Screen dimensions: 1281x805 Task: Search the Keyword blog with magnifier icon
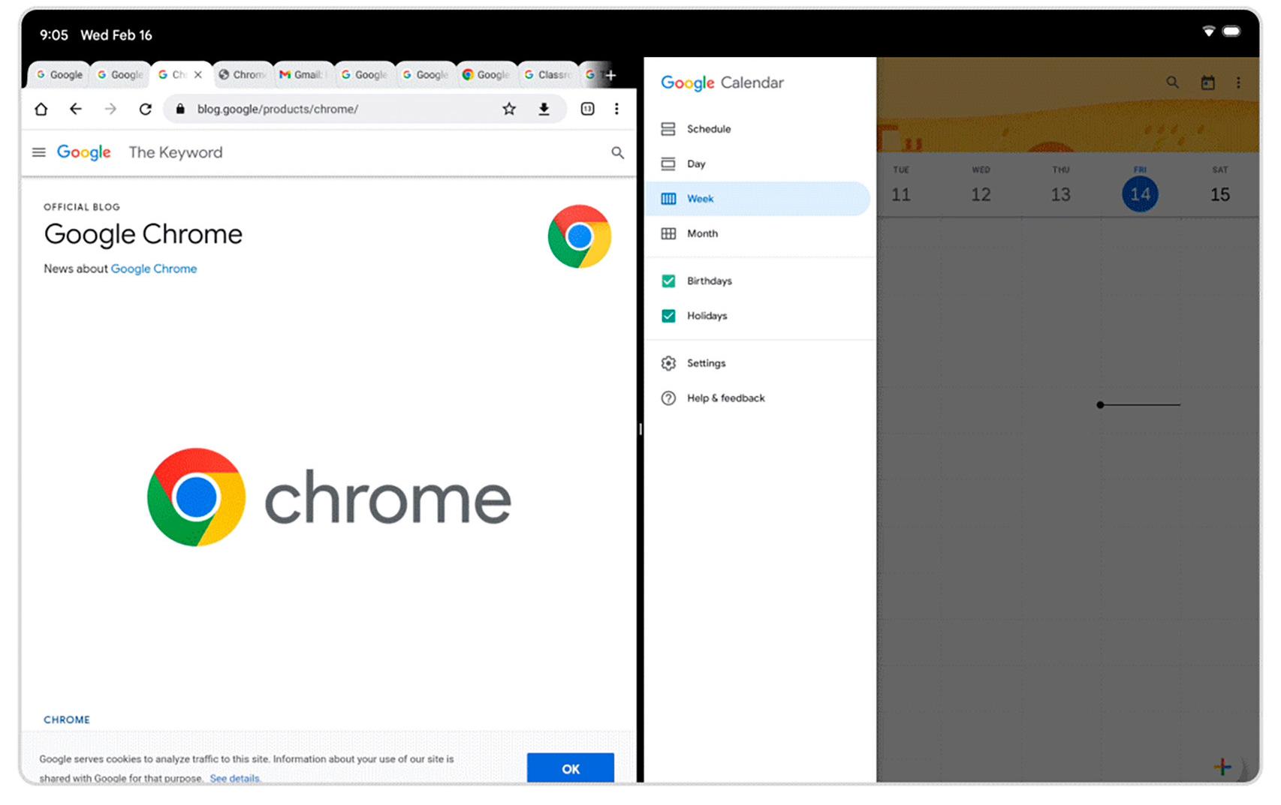[617, 153]
